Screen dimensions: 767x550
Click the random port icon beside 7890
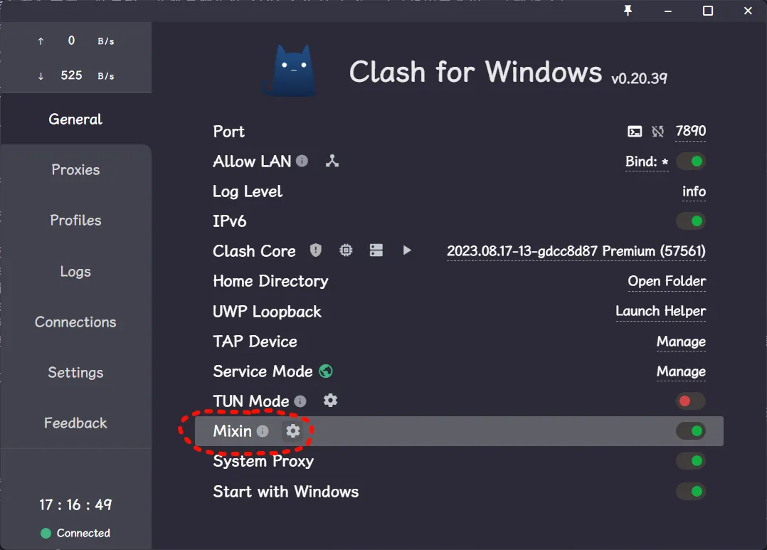(x=657, y=132)
